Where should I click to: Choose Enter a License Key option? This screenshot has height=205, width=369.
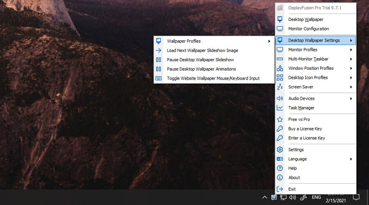(316, 138)
